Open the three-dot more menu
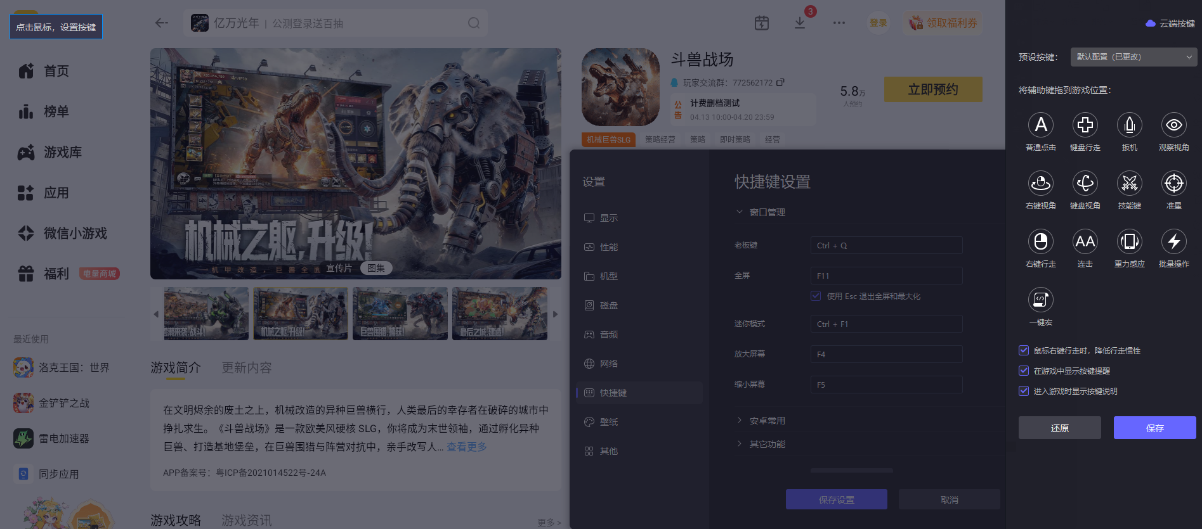Image resolution: width=1202 pixels, height=529 pixels. 839,23
